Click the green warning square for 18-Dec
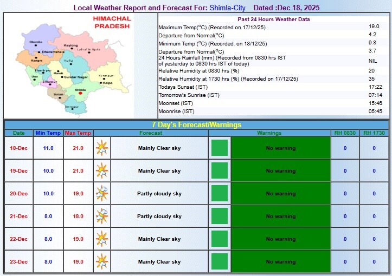 click(x=219, y=148)
